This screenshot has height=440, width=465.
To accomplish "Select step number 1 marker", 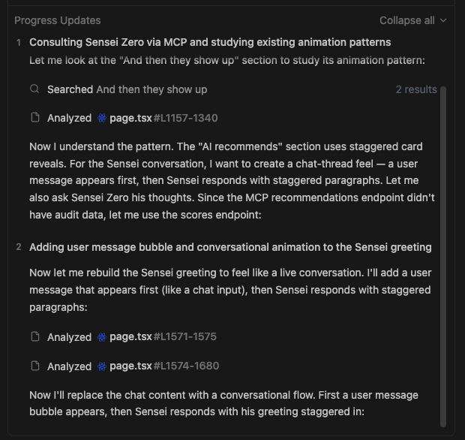I will [19, 43].
